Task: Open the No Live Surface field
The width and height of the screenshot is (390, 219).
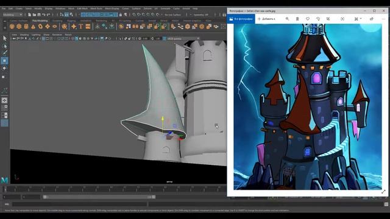Action: tap(172, 15)
